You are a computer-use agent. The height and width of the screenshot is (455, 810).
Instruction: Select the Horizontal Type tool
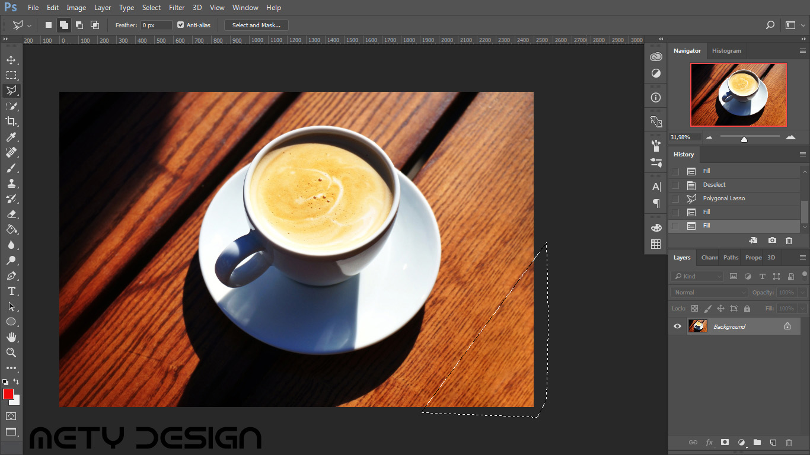[x=11, y=291]
